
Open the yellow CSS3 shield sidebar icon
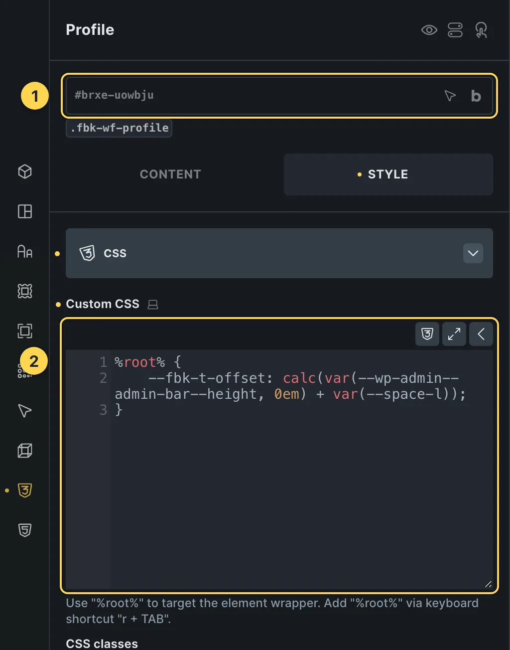pos(25,490)
